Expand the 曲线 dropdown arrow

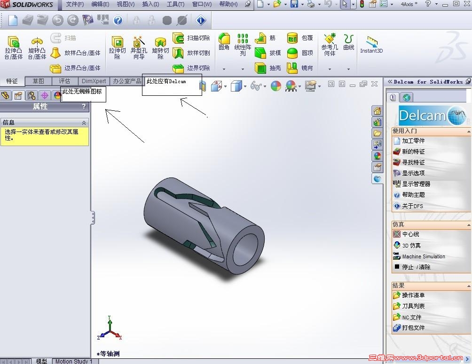click(x=348, y=69)
